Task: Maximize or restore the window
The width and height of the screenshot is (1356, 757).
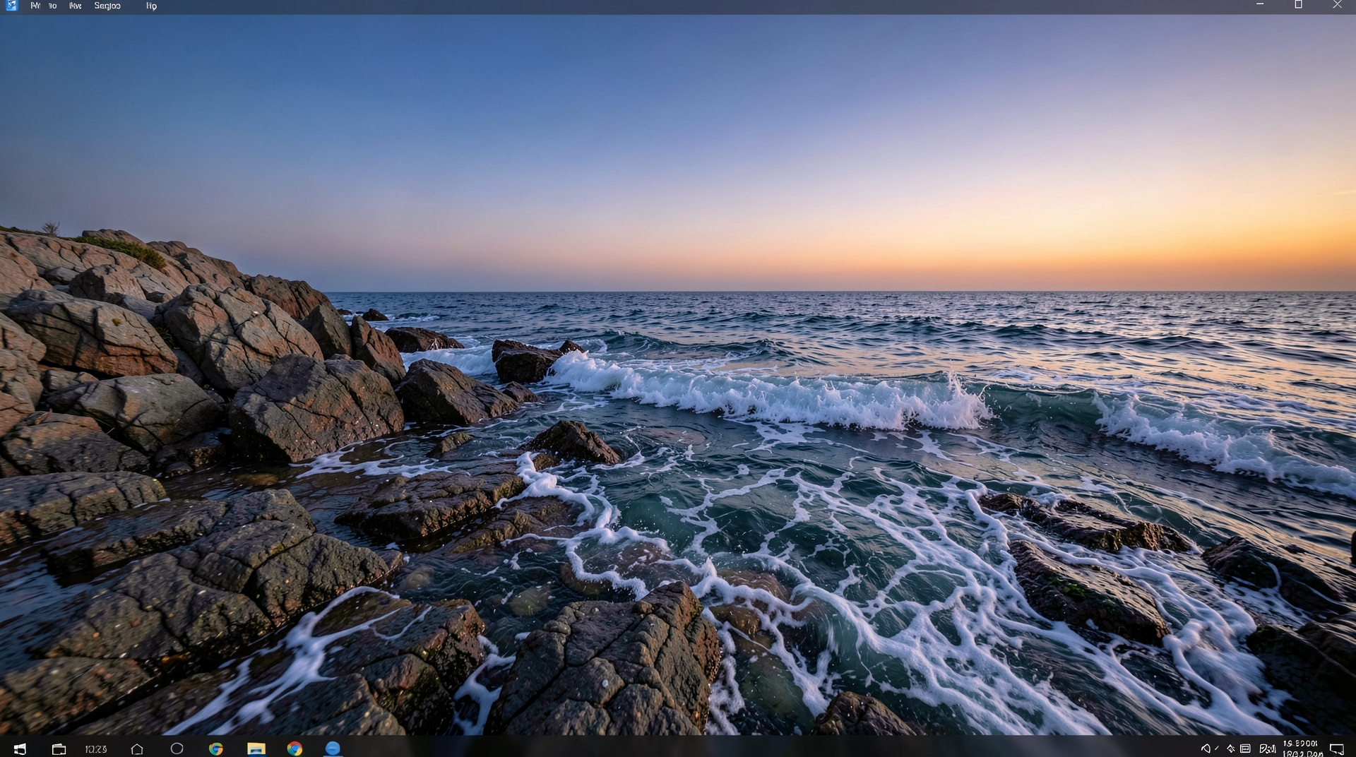Action: point(1298,5)
